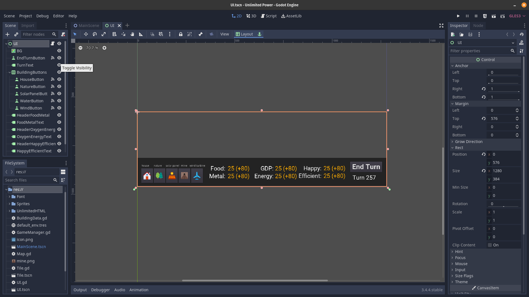This screenshot has height=297, width=529.
Task: Click the History icon in the Inspector
Action: point(522,34)
